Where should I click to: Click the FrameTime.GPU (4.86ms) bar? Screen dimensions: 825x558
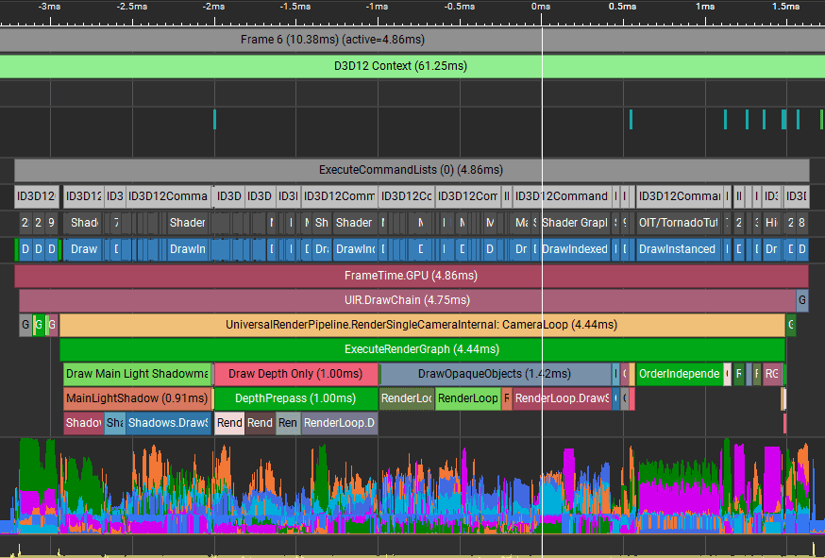[411, 276]
